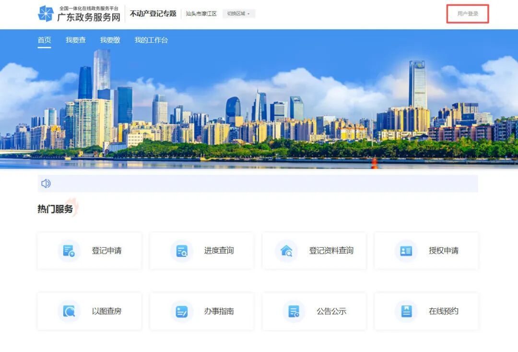Open the 登记申请 service text link
The height and width of the screenshot is (352, 518).
pos(106,251)
